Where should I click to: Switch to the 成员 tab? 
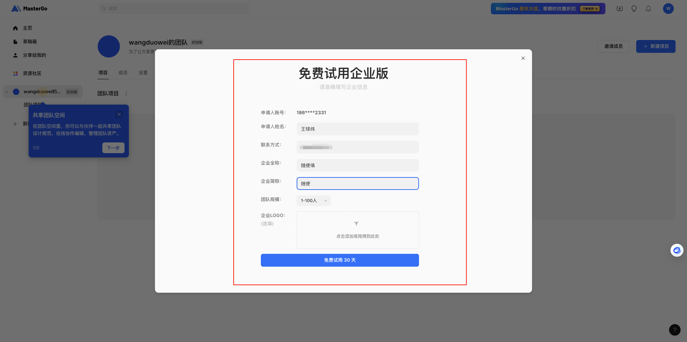(123, 73)
